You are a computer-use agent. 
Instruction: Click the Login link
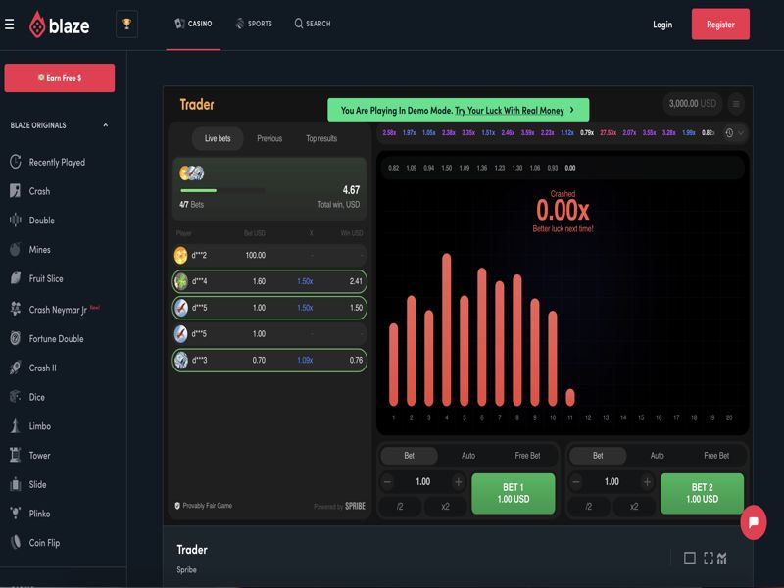coord(662,24)
